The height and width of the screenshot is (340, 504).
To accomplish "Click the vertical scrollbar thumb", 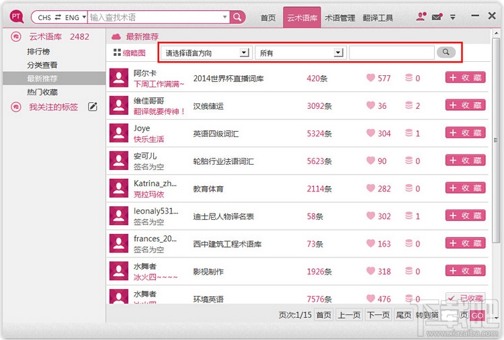I will click(496, 140).
